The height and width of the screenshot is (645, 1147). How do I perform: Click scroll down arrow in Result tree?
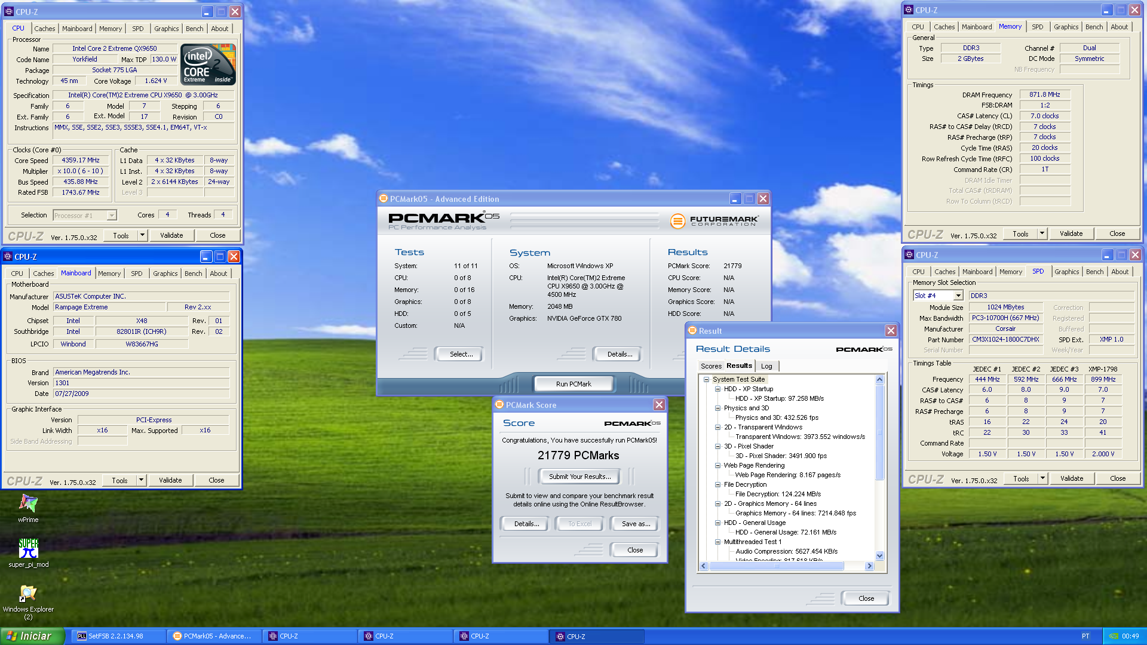click(x=879, y=555)
